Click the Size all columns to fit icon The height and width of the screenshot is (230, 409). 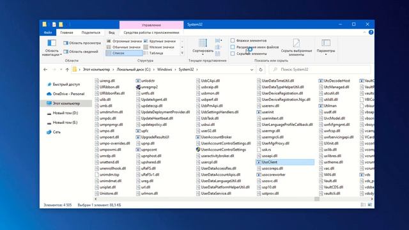point(218,54)
